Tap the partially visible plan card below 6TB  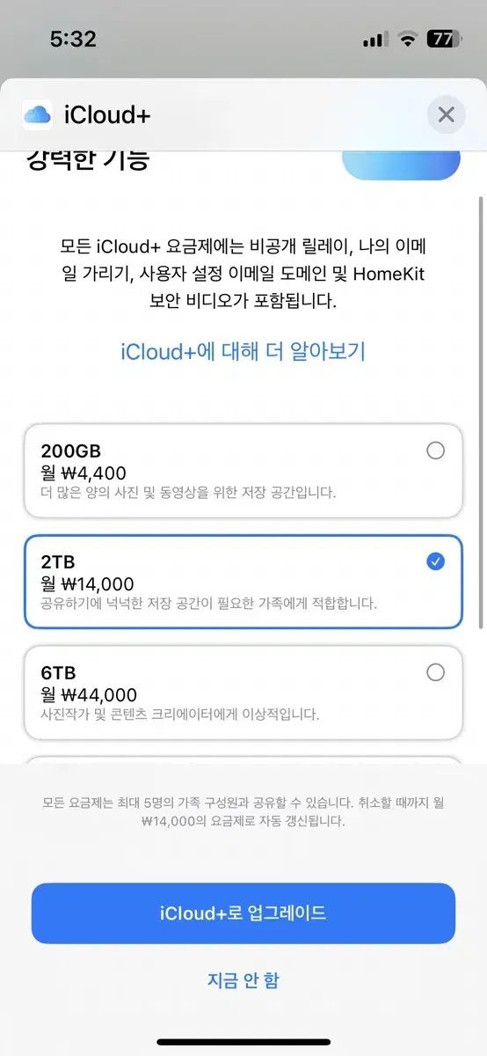243,760
